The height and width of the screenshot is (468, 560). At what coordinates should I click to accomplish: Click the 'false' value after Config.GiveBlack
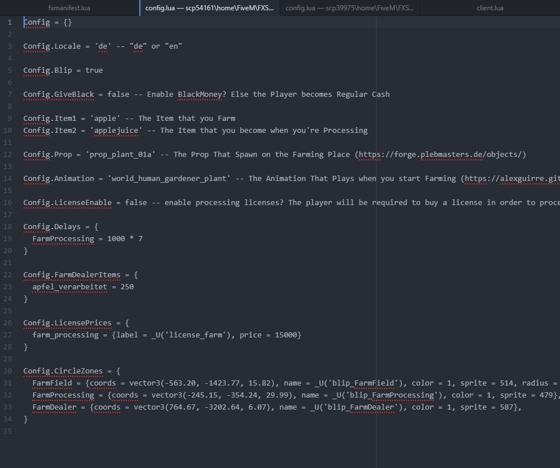coord(118,95)
